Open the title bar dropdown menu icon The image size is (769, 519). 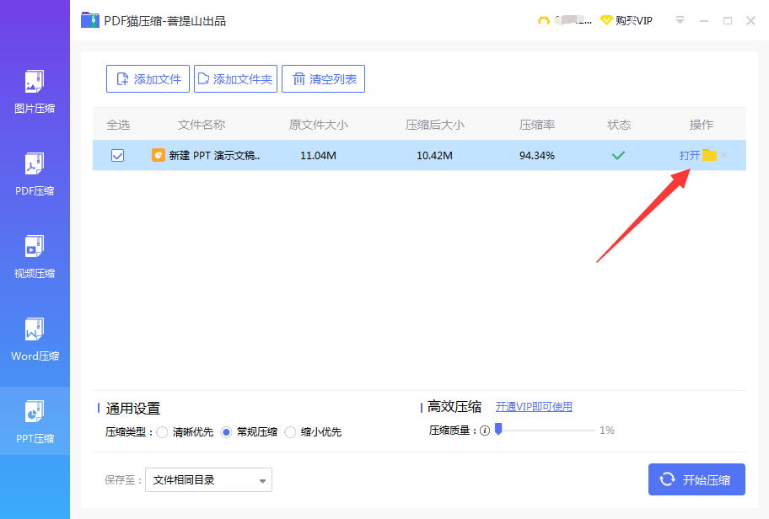(680, 20)
